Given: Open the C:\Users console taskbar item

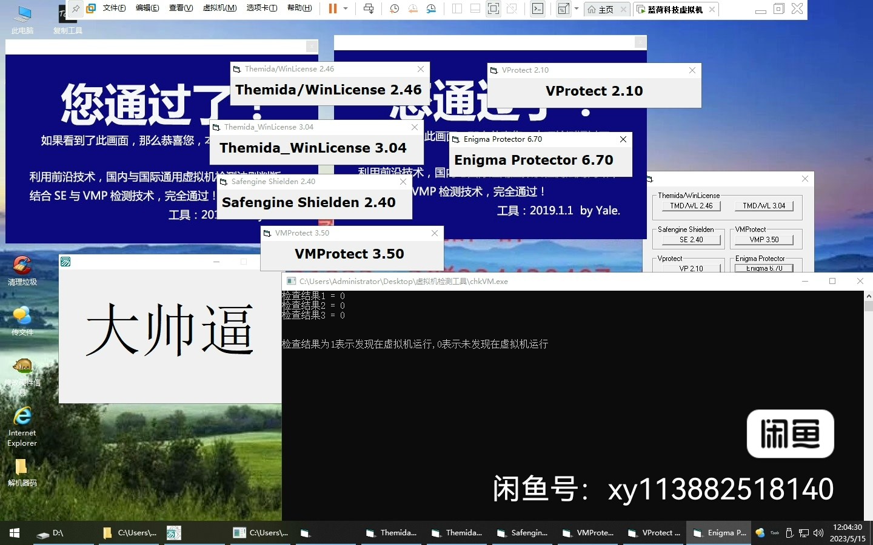Looking at the screenshot, I should (261, 533).
